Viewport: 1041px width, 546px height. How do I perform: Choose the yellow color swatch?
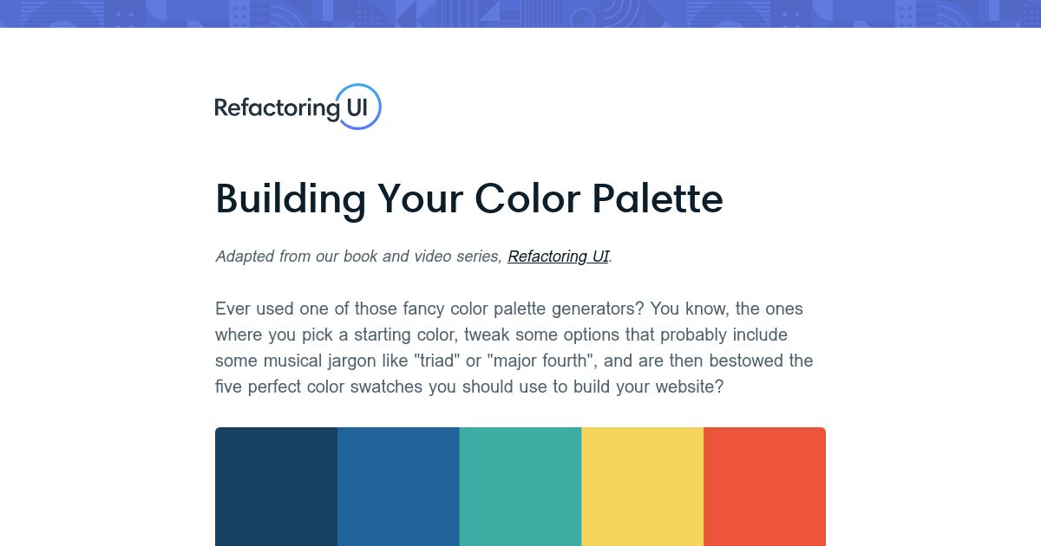point(643,486)
